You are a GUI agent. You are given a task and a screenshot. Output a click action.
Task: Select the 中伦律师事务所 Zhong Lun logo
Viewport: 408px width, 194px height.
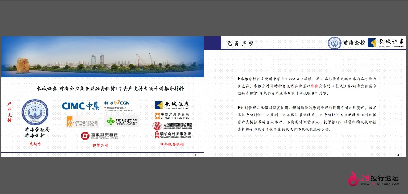(x=172, y=116)
